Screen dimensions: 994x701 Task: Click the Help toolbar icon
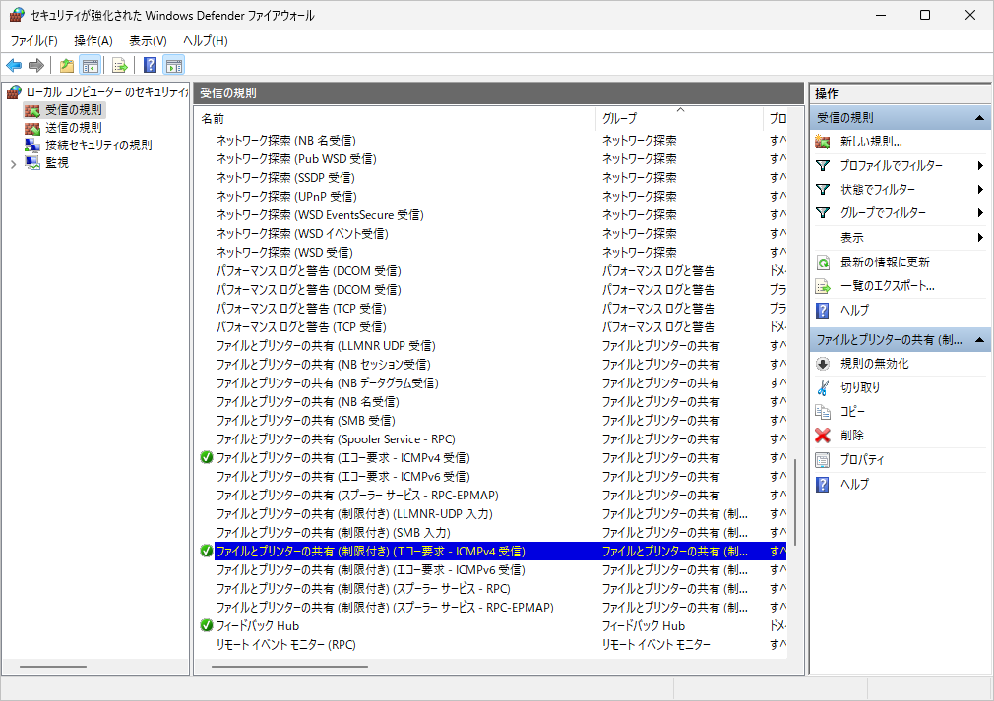coord(151,65)
